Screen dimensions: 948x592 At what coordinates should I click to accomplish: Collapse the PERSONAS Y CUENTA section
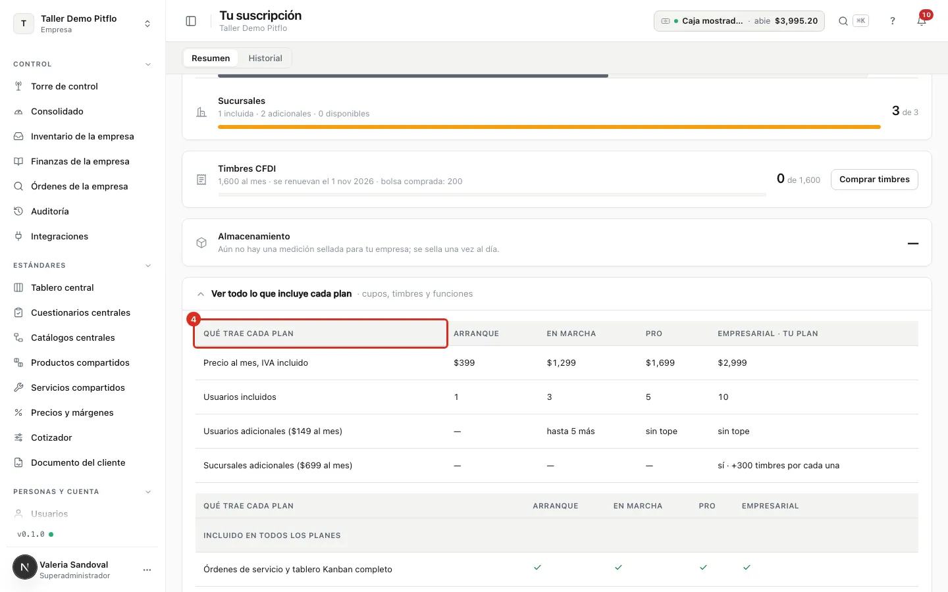(x=148, y=492)
